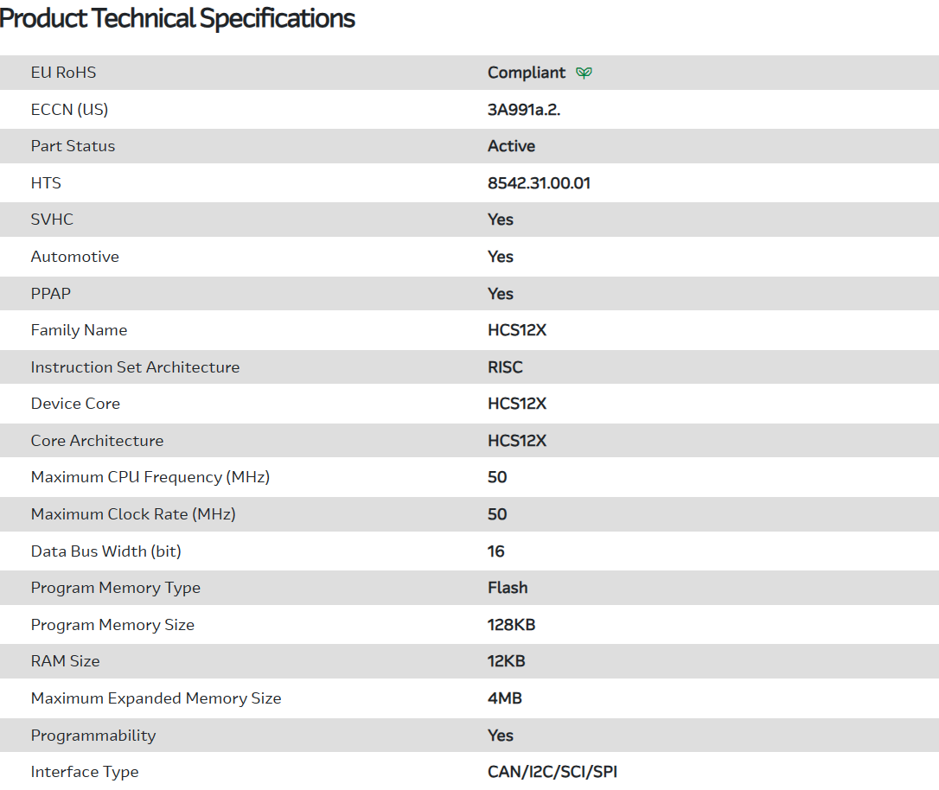Select the Maximum CPU Frequency label
Image resolution: width=939 pixels, height=790 pixels.
pyautogui.click(x=150, y=477)
